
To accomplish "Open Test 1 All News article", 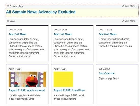I will (63, 34).
